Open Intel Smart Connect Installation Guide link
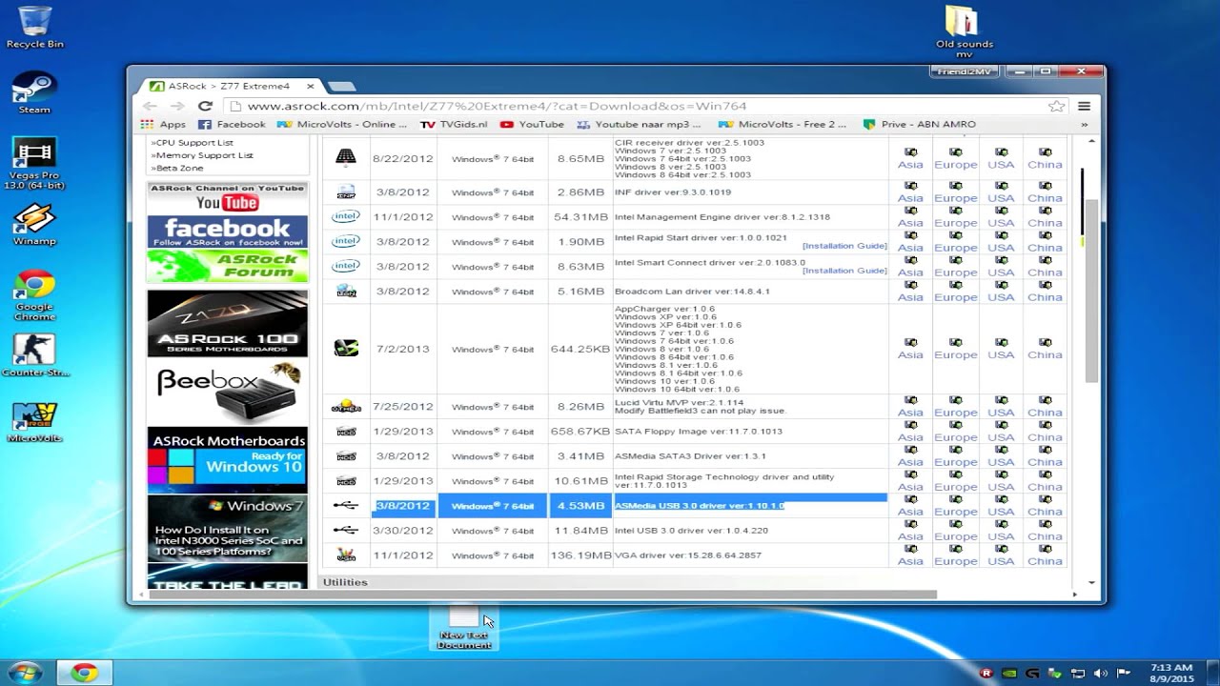 click(844, 271)
